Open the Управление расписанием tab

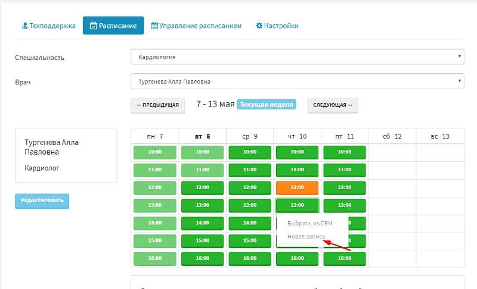196,26
